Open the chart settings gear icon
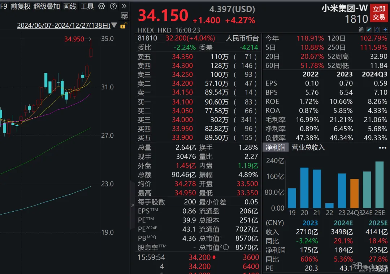Viewport: 390px width, 274px height. pyautogui.click(x=101, y=6)
